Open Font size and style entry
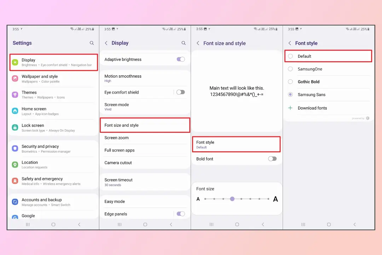This screenshot has width=382, height=255. tap(145, 125)
